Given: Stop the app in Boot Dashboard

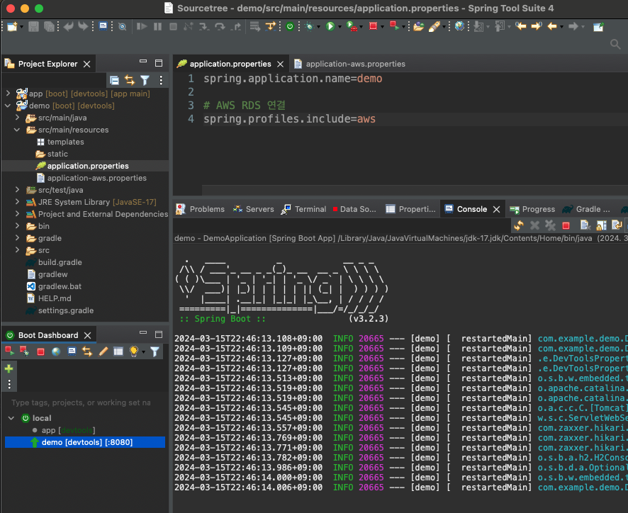Looking at the screenshot, I should tap(40, 351).
